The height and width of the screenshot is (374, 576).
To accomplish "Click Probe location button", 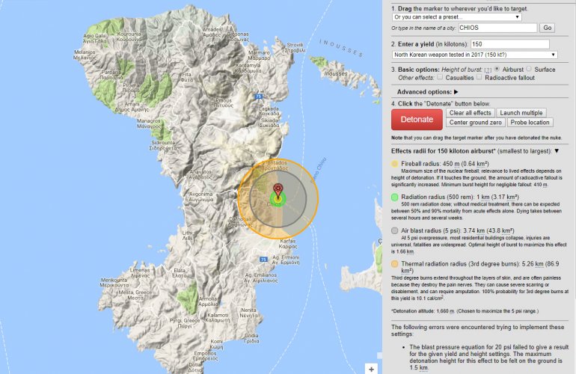I will (x=530, y=123).
